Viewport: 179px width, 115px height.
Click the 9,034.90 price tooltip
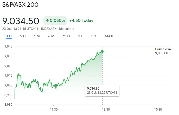click(x=102, y=90)
